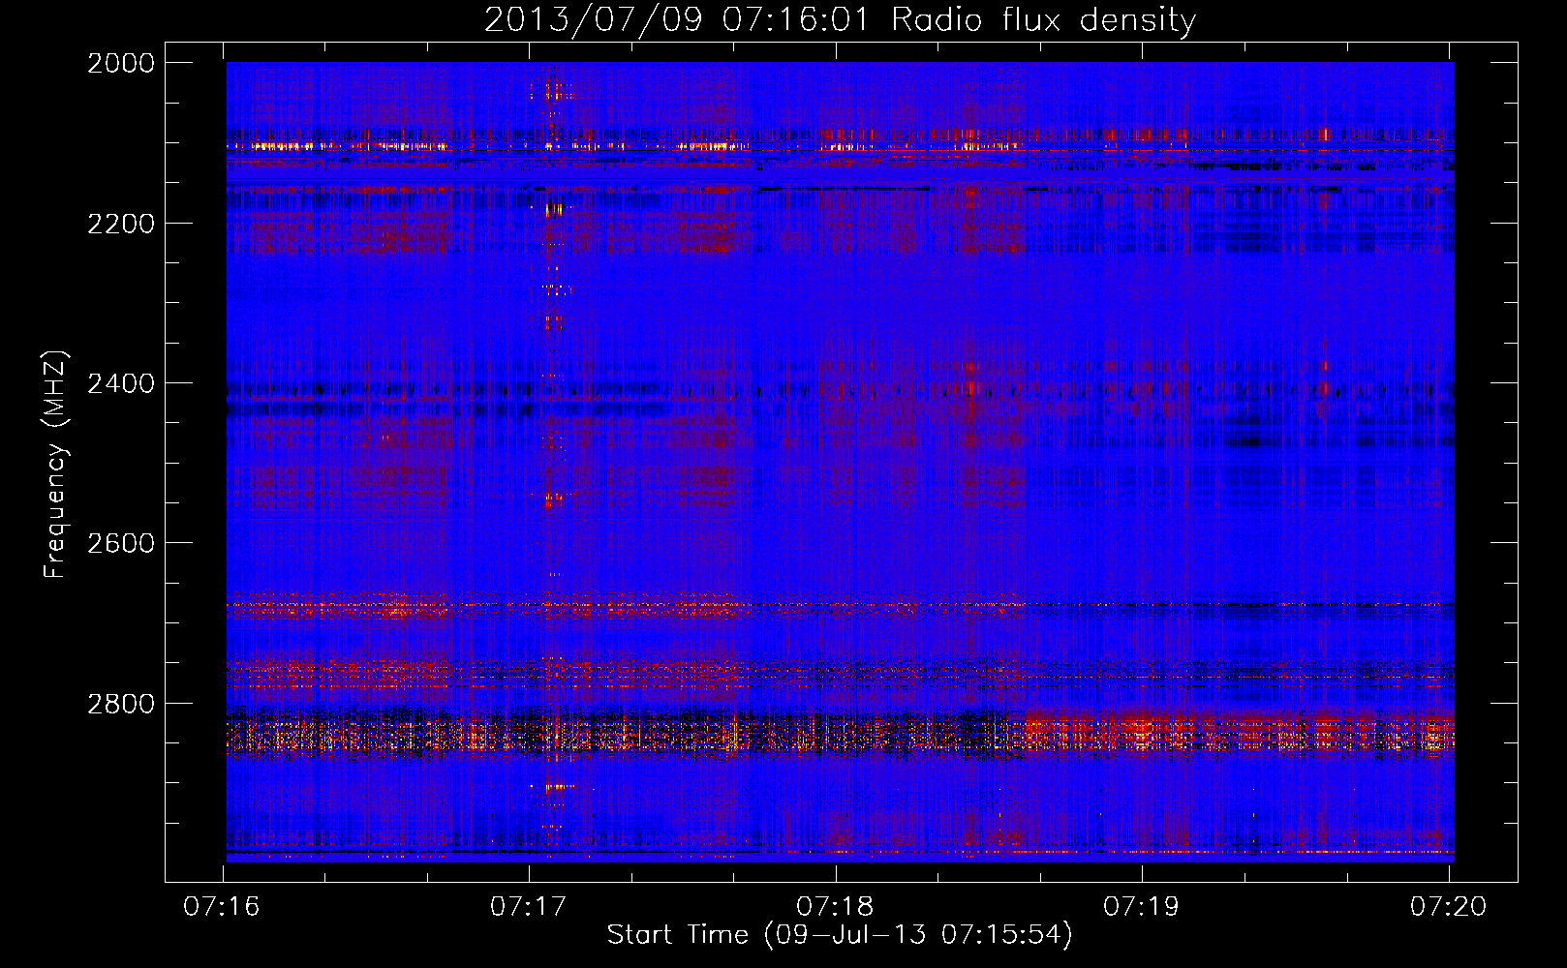Click the 2400 frequency tick label

(x=121, y=383)
